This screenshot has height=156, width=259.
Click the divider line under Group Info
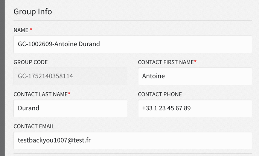click(133, 21)
